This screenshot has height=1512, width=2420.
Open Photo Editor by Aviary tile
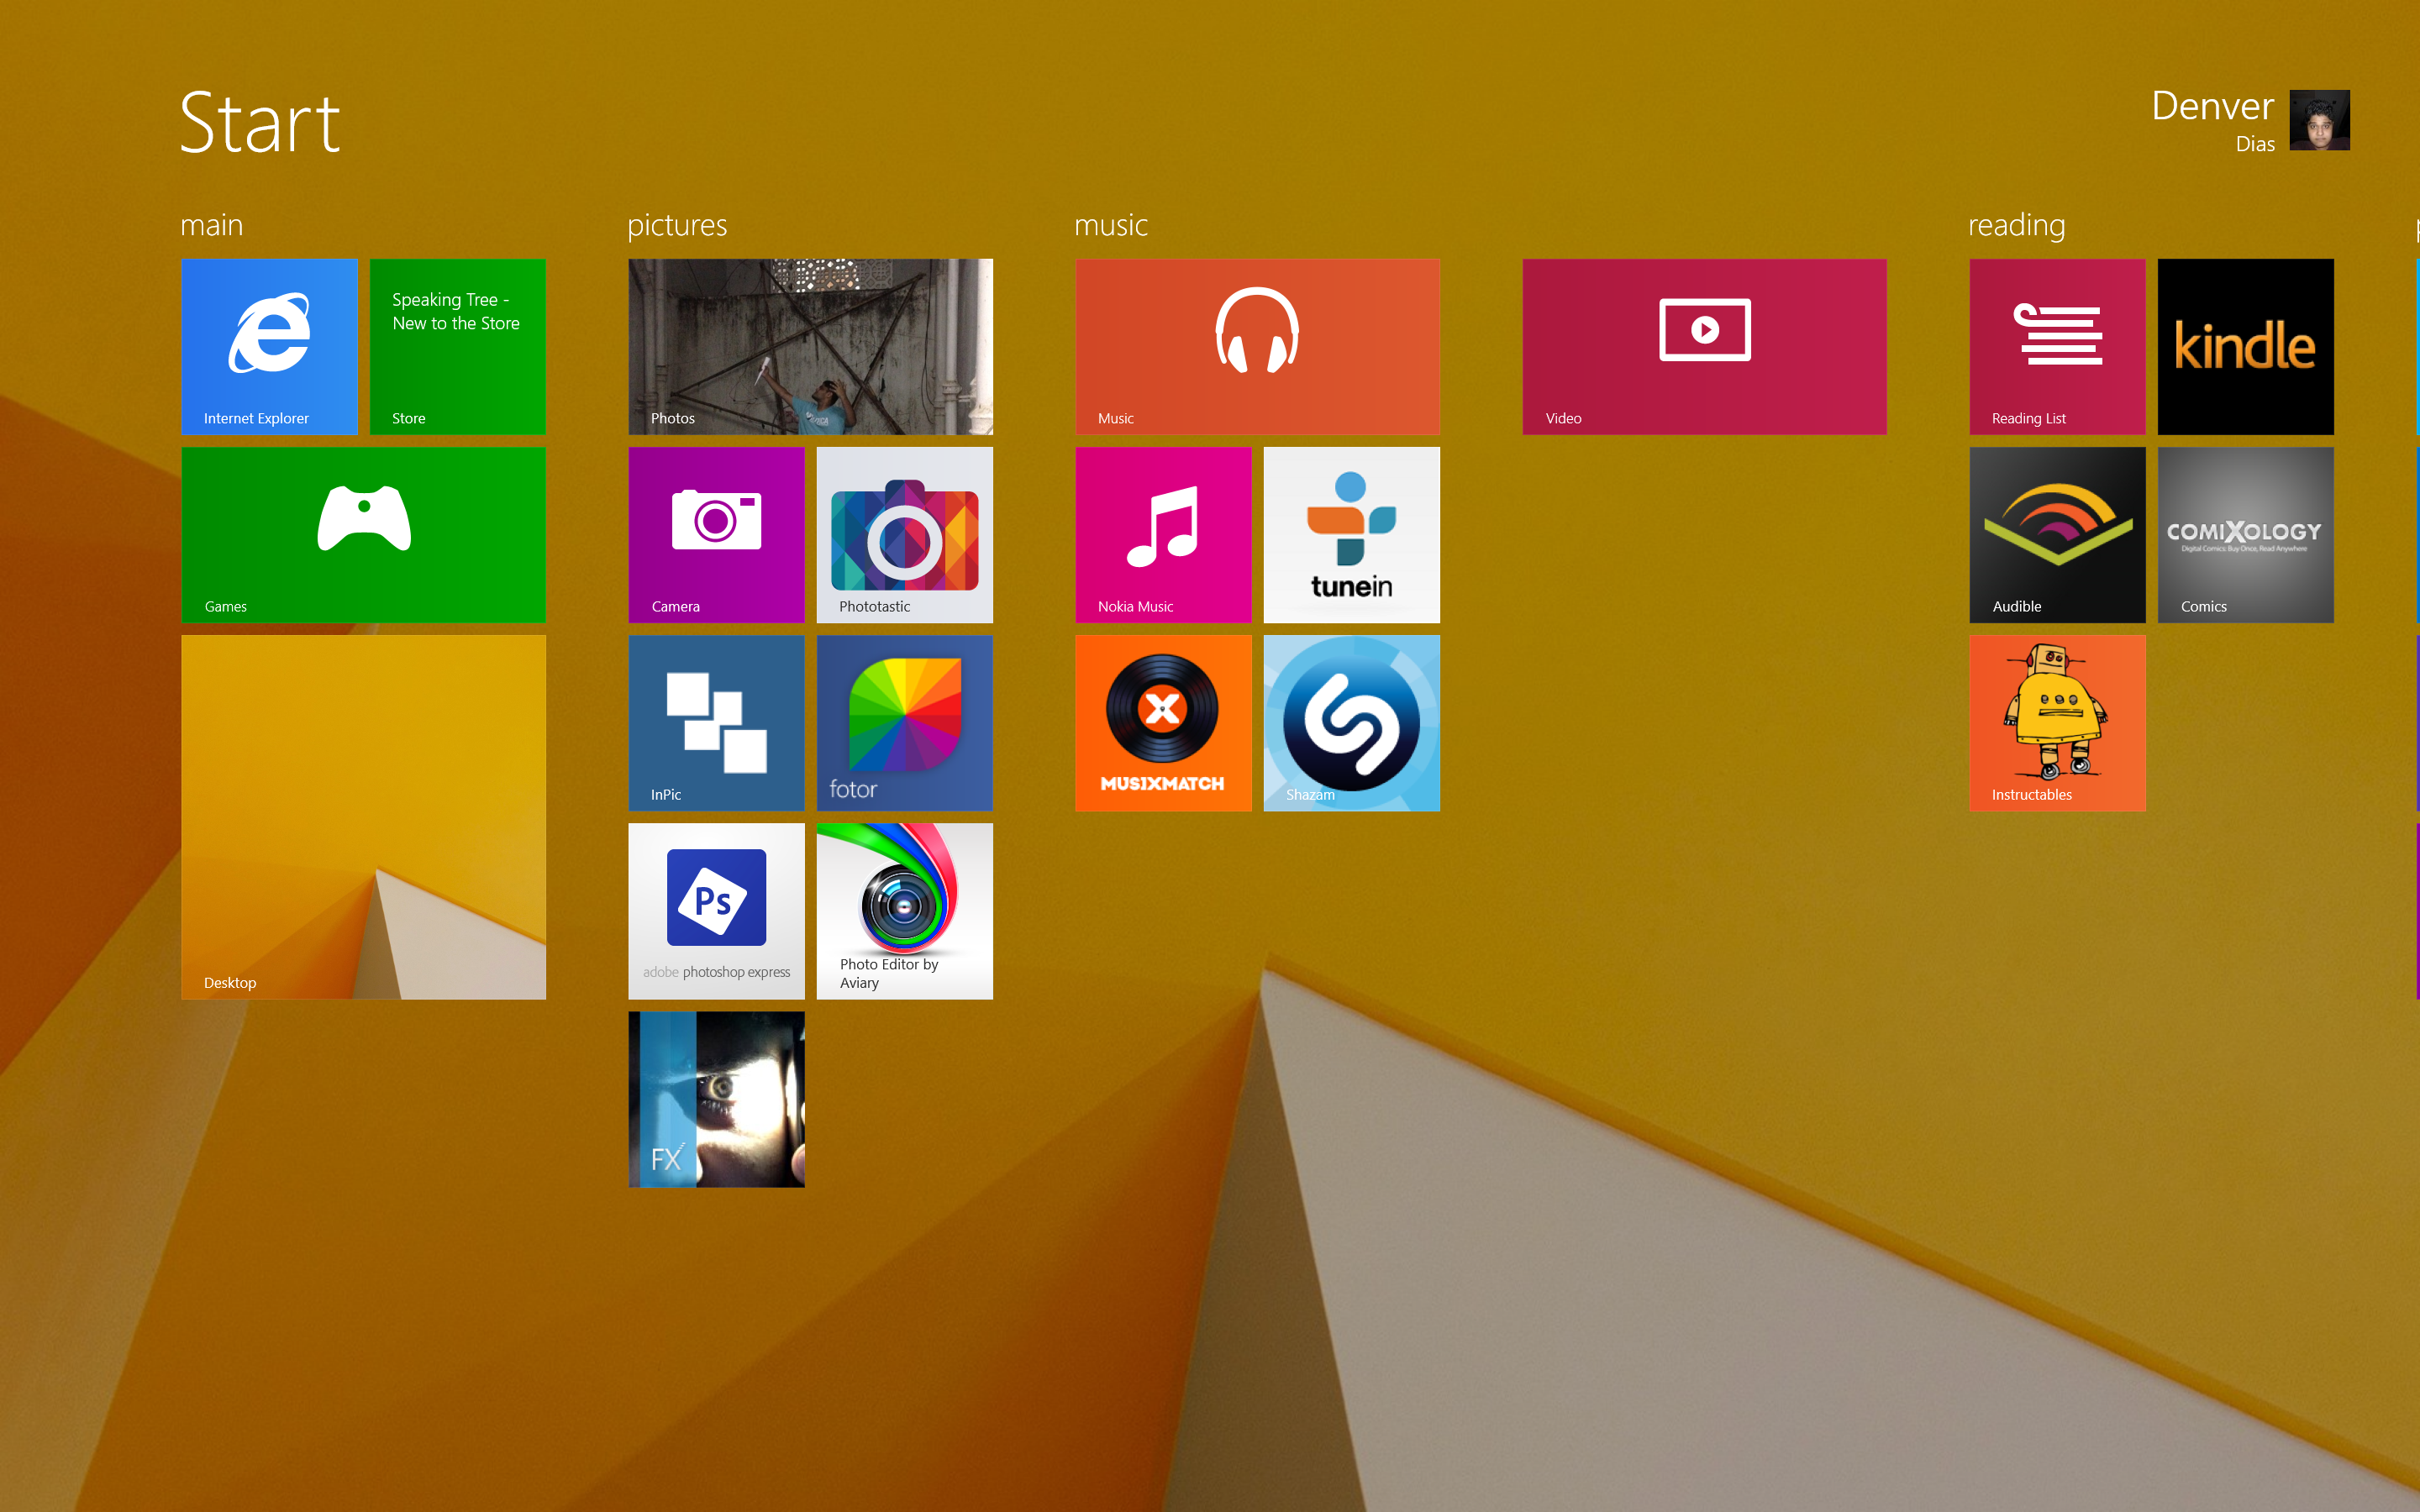[904, 911]
